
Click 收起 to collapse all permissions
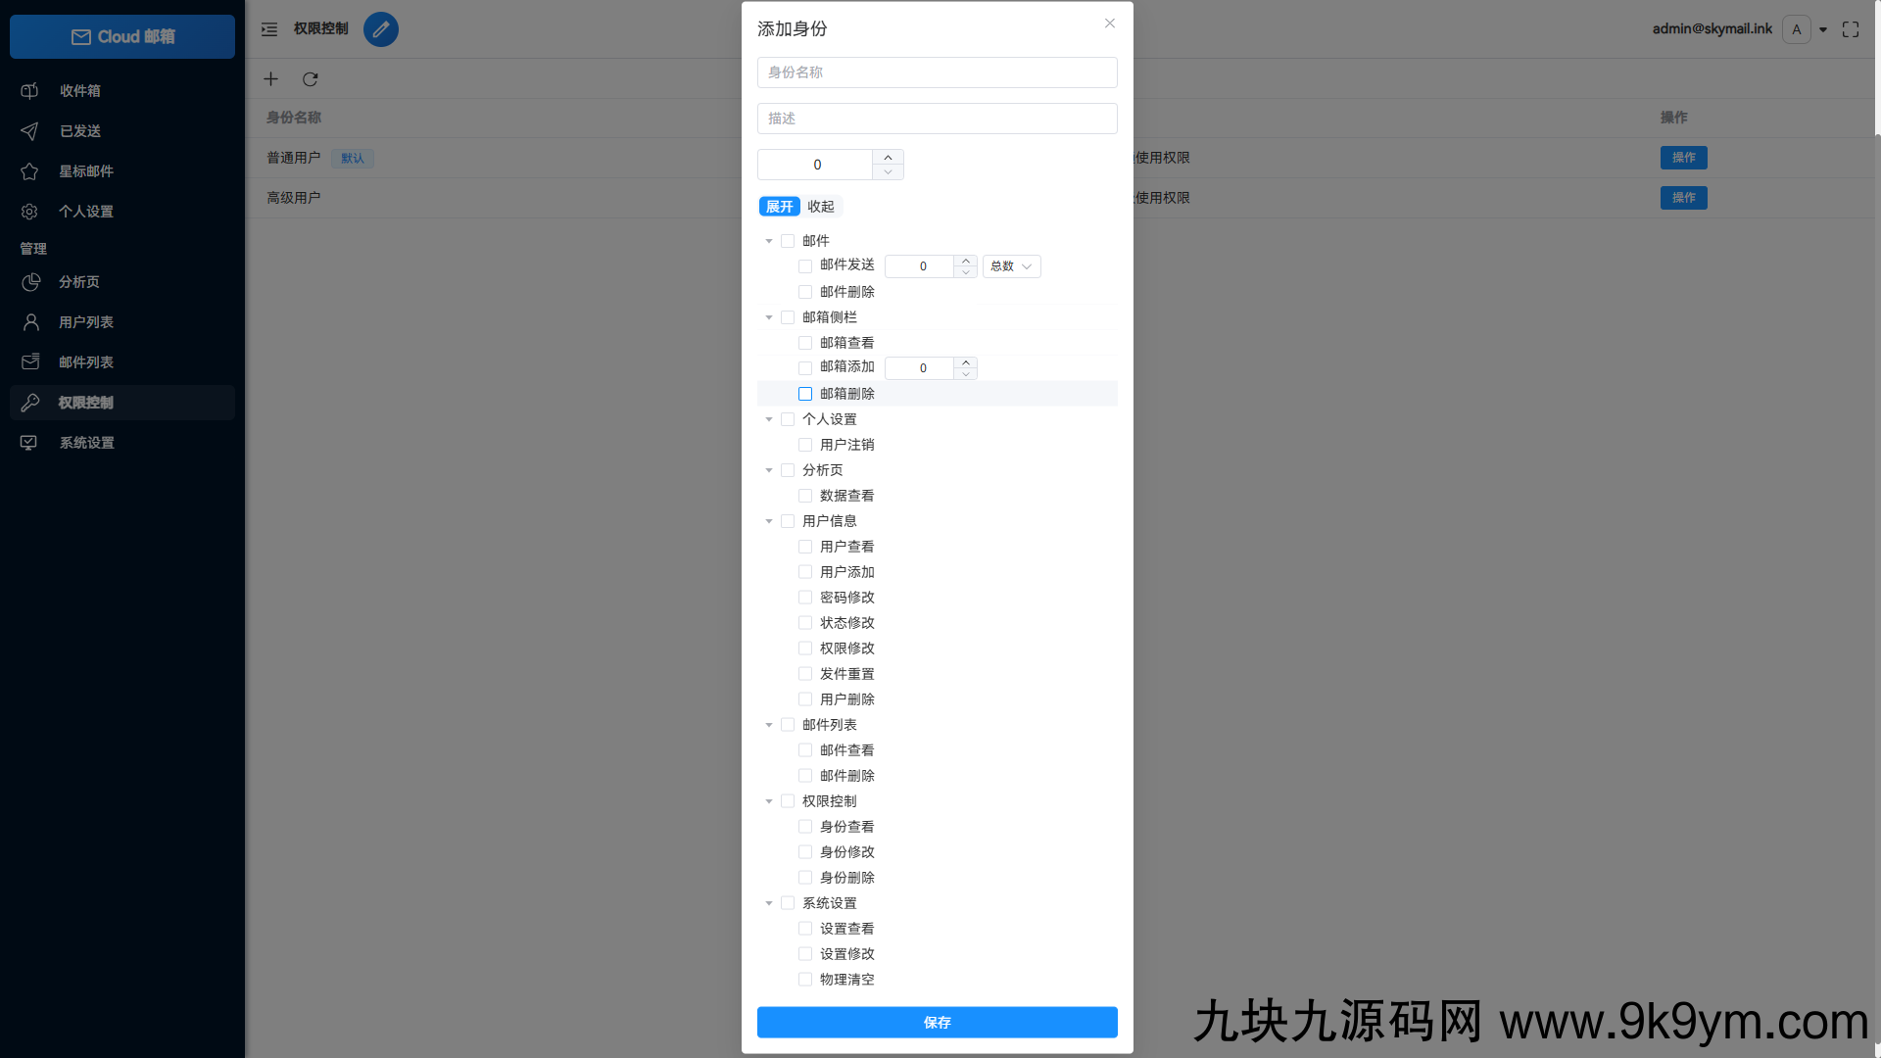[822, 206]
